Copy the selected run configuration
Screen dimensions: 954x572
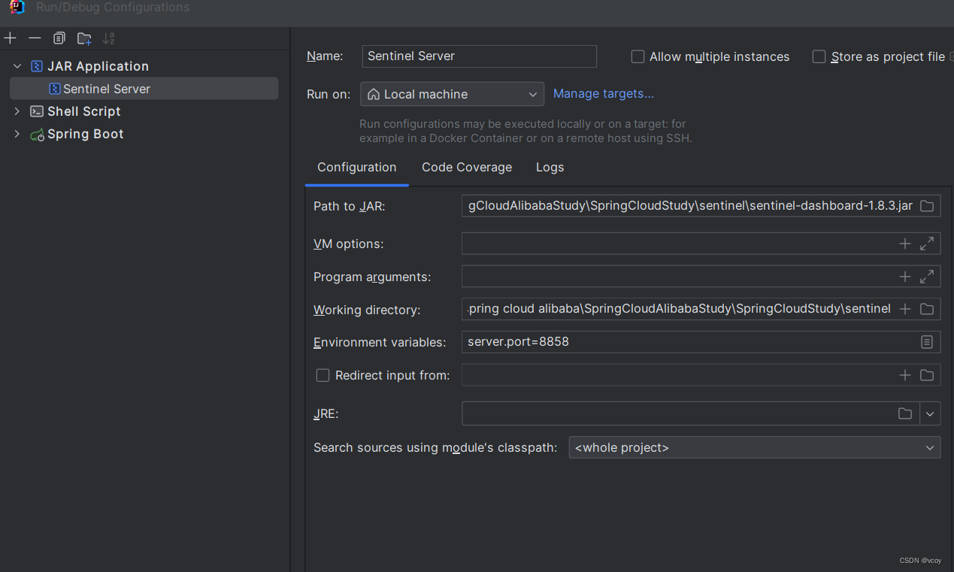pyautogui.click(x=59, y=38)
